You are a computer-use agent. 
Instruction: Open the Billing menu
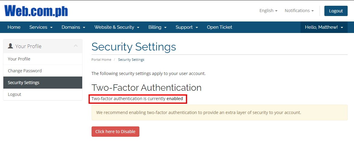click(158, 27)
